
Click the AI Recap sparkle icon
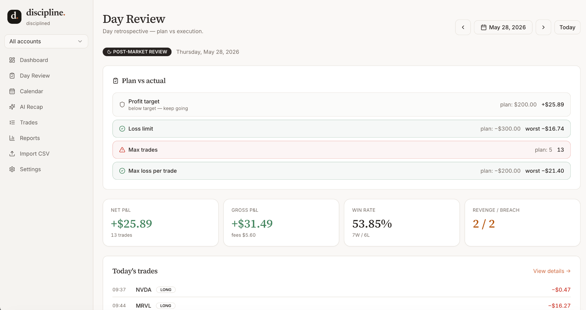coord(12,107)
